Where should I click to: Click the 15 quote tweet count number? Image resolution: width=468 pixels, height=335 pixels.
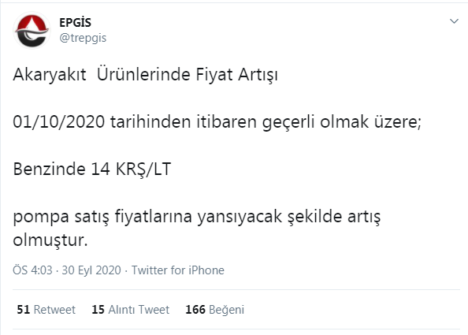pos(98,310)
